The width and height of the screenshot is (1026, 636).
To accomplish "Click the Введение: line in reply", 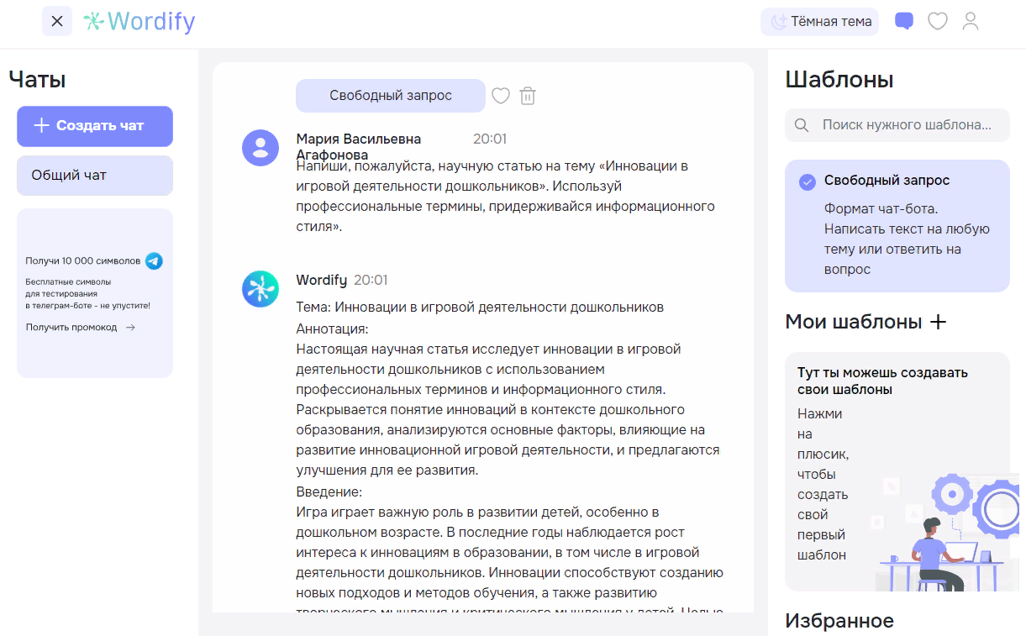I will [x=329, y=491].
